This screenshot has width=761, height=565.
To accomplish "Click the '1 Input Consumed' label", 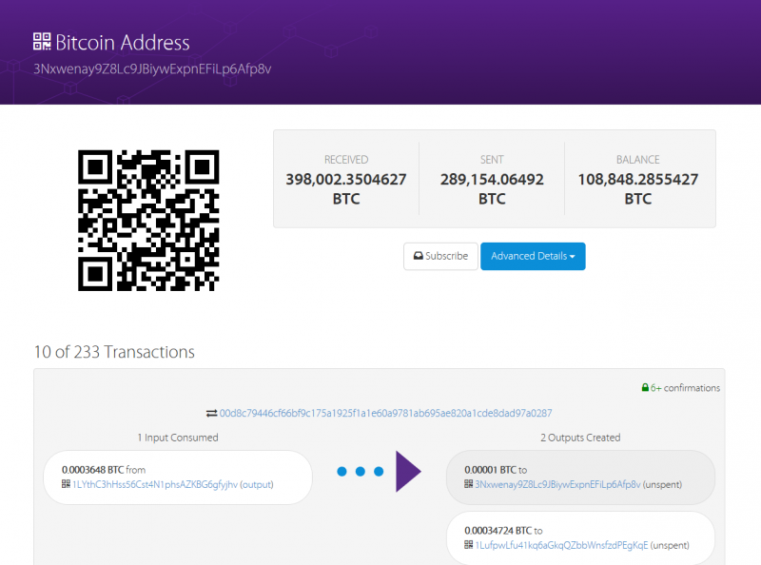I will click(178, 438).
